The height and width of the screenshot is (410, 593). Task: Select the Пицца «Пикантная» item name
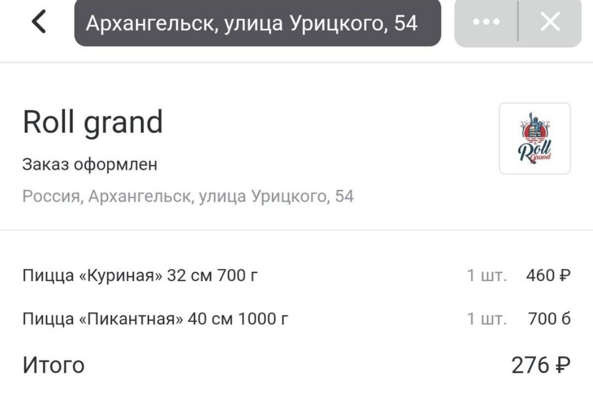[x=103, y=318]
